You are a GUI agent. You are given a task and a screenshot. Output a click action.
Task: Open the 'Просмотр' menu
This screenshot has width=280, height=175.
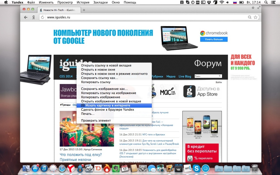pos(65,2)
